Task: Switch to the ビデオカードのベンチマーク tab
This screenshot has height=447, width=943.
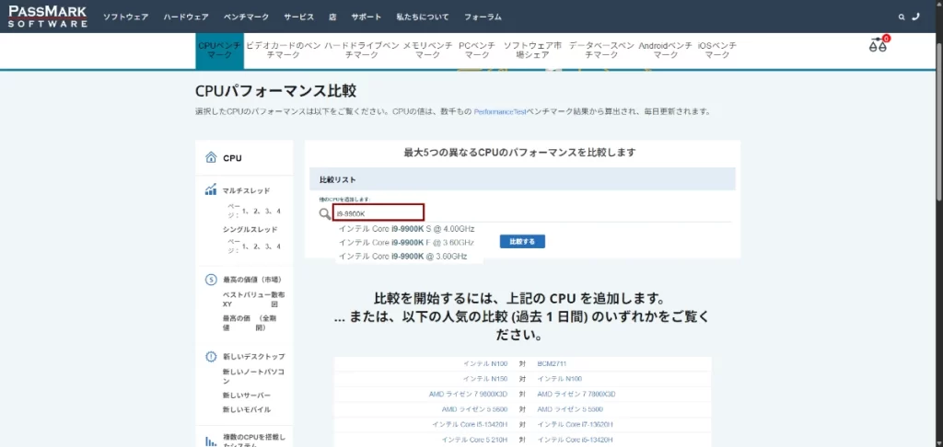Action: 283,50
